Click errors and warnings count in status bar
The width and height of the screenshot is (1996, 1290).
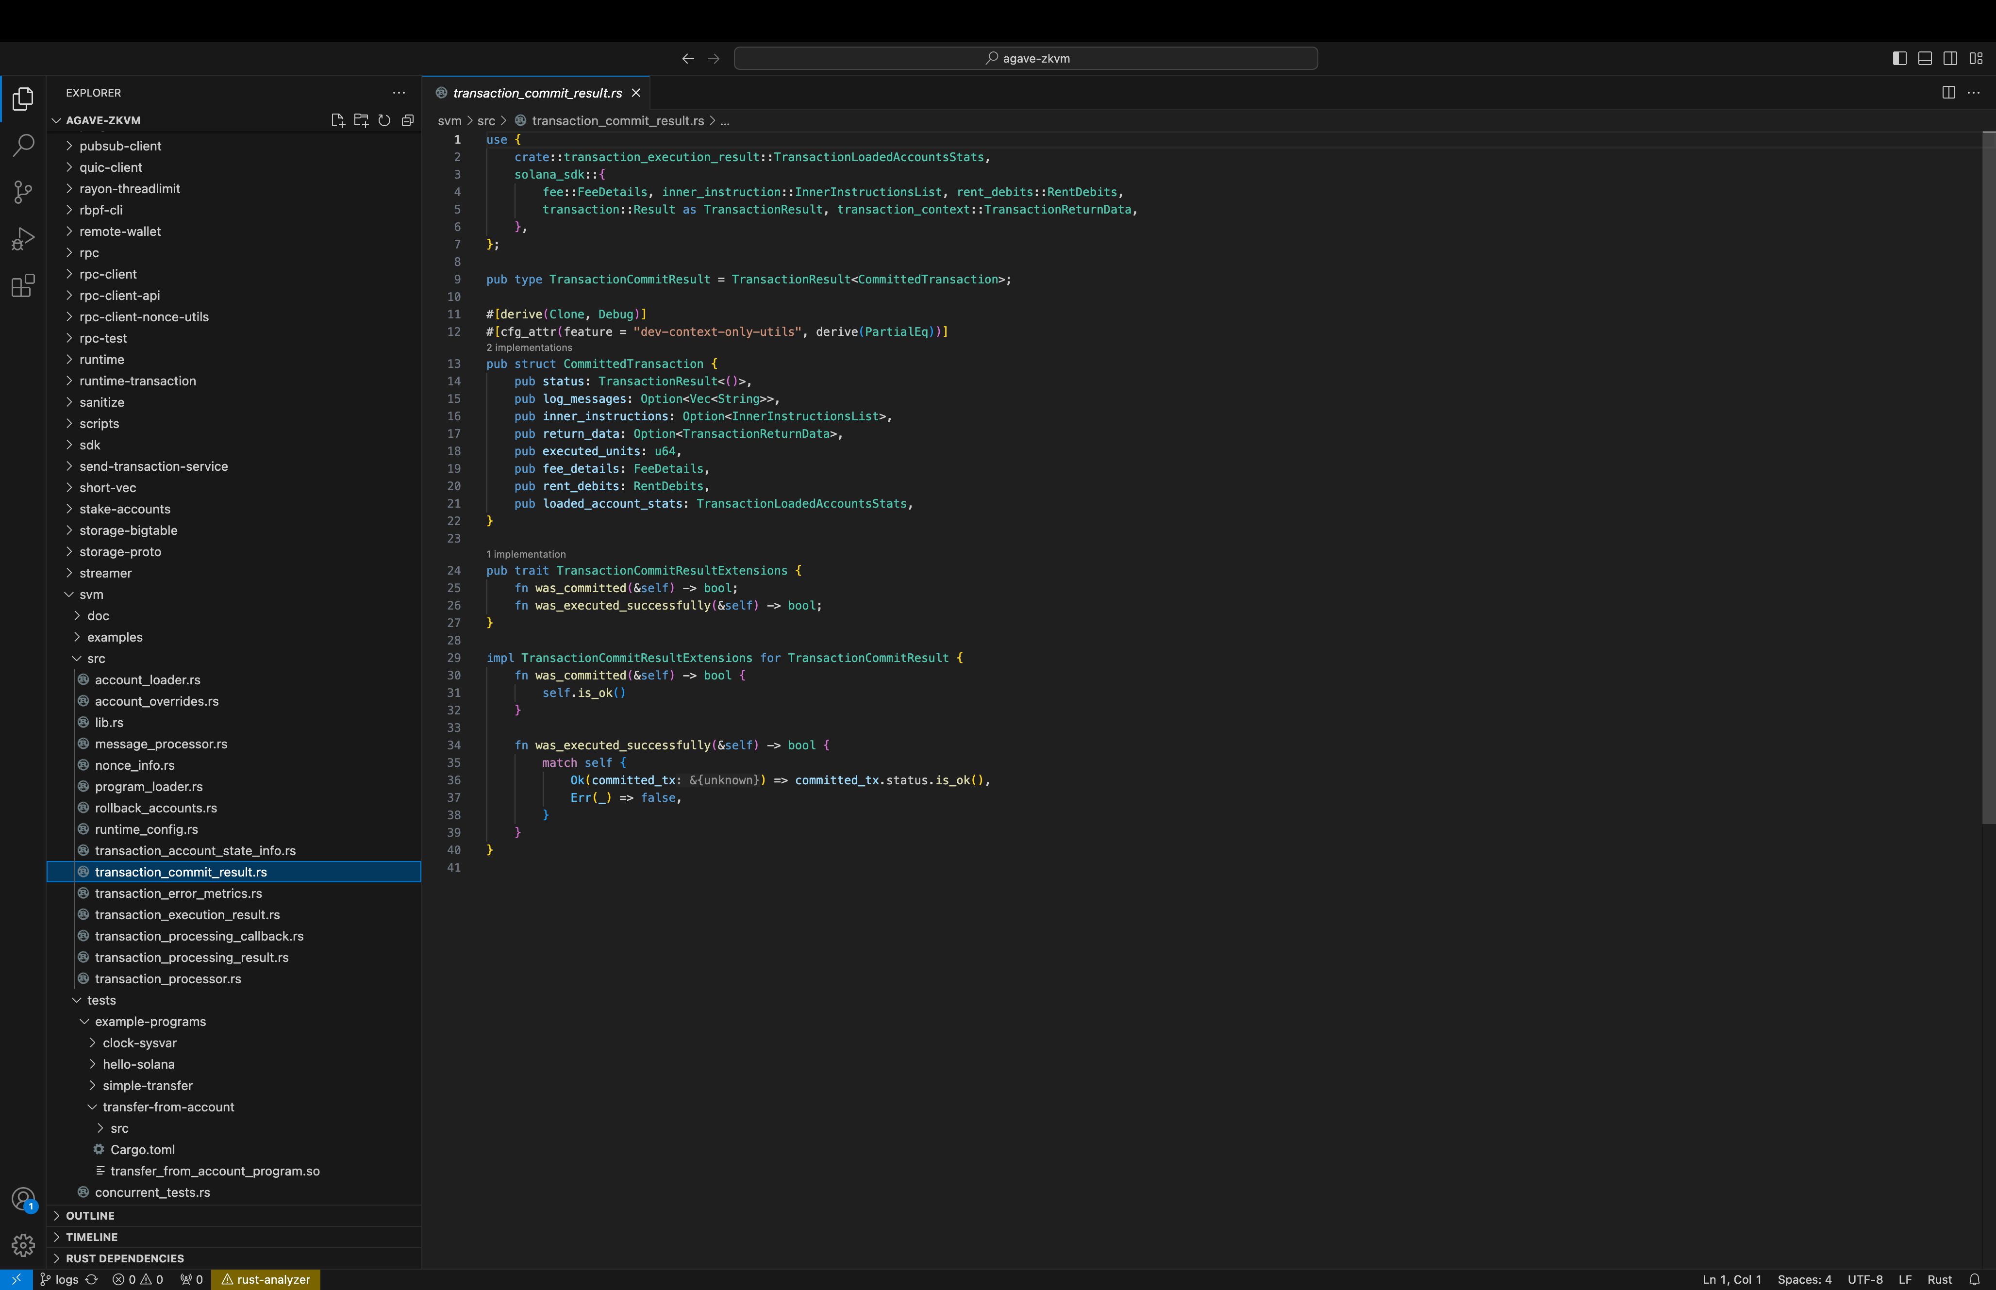(x=138, y=1280)
